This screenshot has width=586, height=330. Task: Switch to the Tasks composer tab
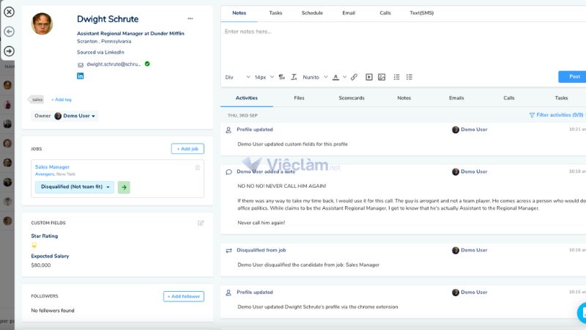(x=275, y=13)
